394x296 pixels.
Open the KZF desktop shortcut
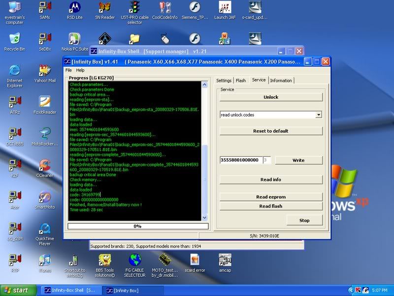coord(15,168)
